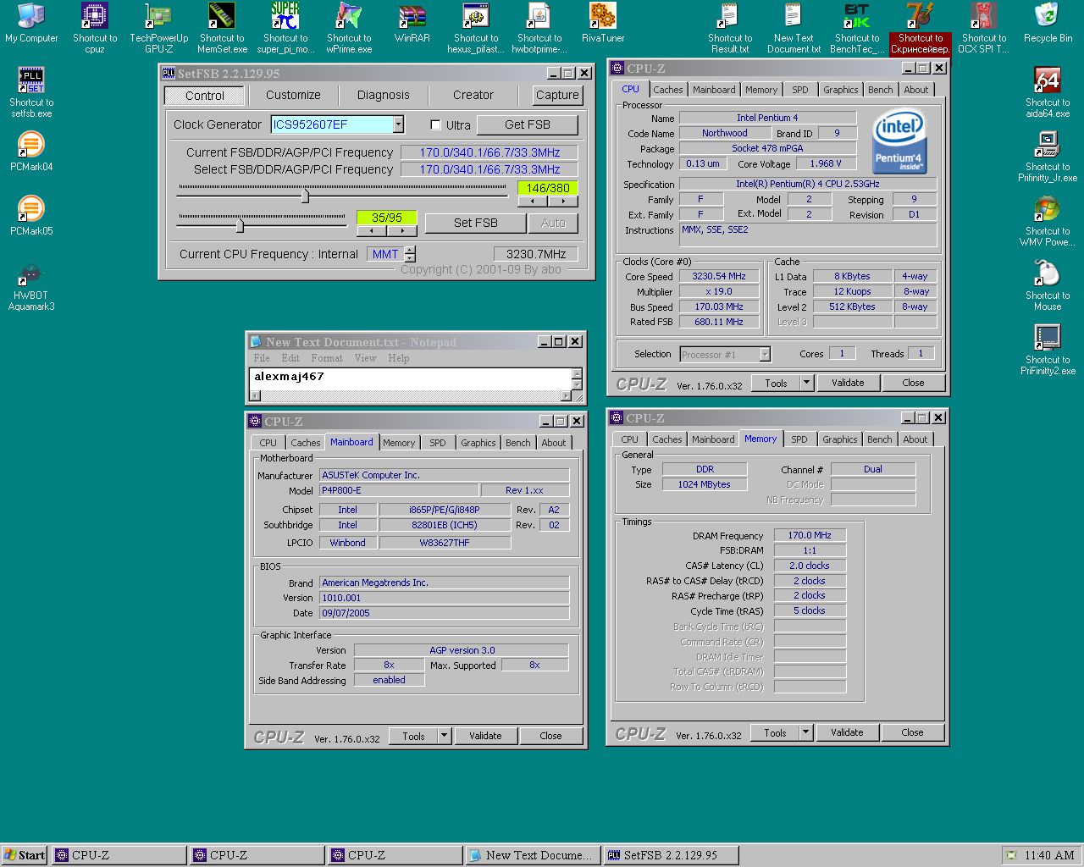Click Notepad vertical scrollbar

pyautogui.click(x=577, y=379)
